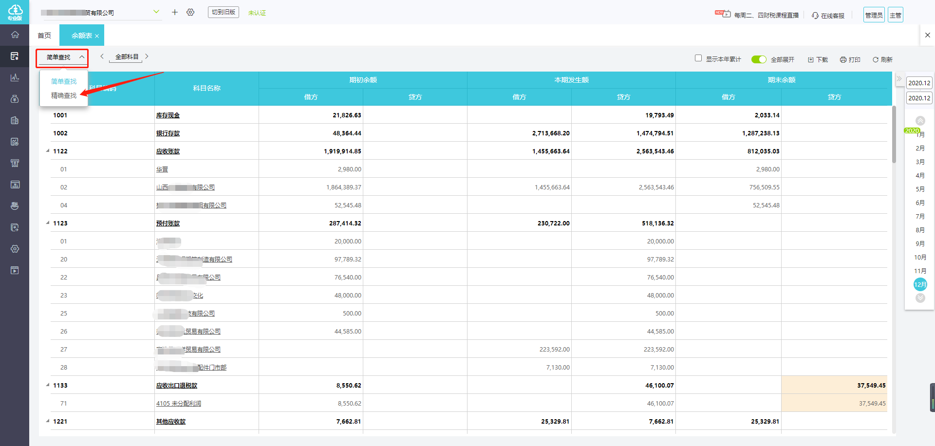The width and height of the screenshot is (935, 446).
Task: Collapse the 1123 预付账款 row
Action: coord(48,223)
